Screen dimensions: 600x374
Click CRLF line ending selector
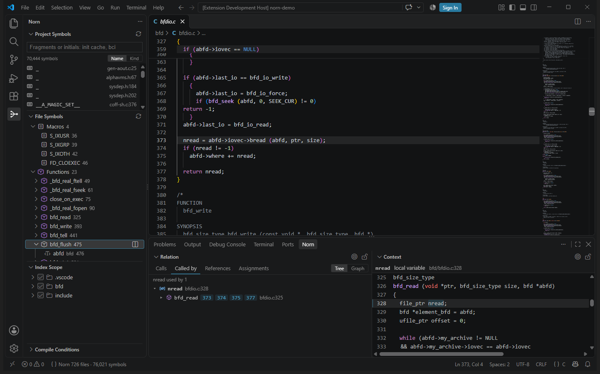pyautogui.click(x=541, y=364)
